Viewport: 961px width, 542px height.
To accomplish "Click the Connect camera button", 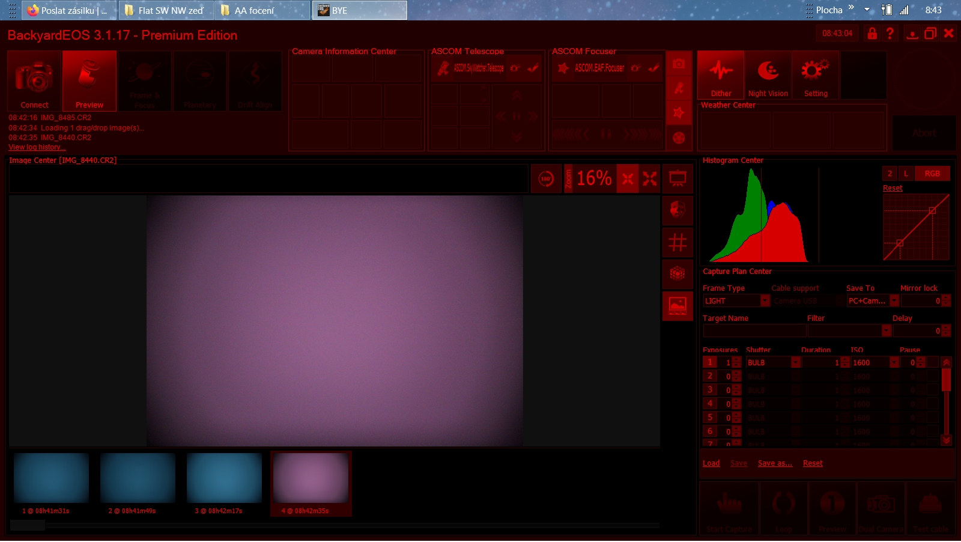I will tap(34, 81).
